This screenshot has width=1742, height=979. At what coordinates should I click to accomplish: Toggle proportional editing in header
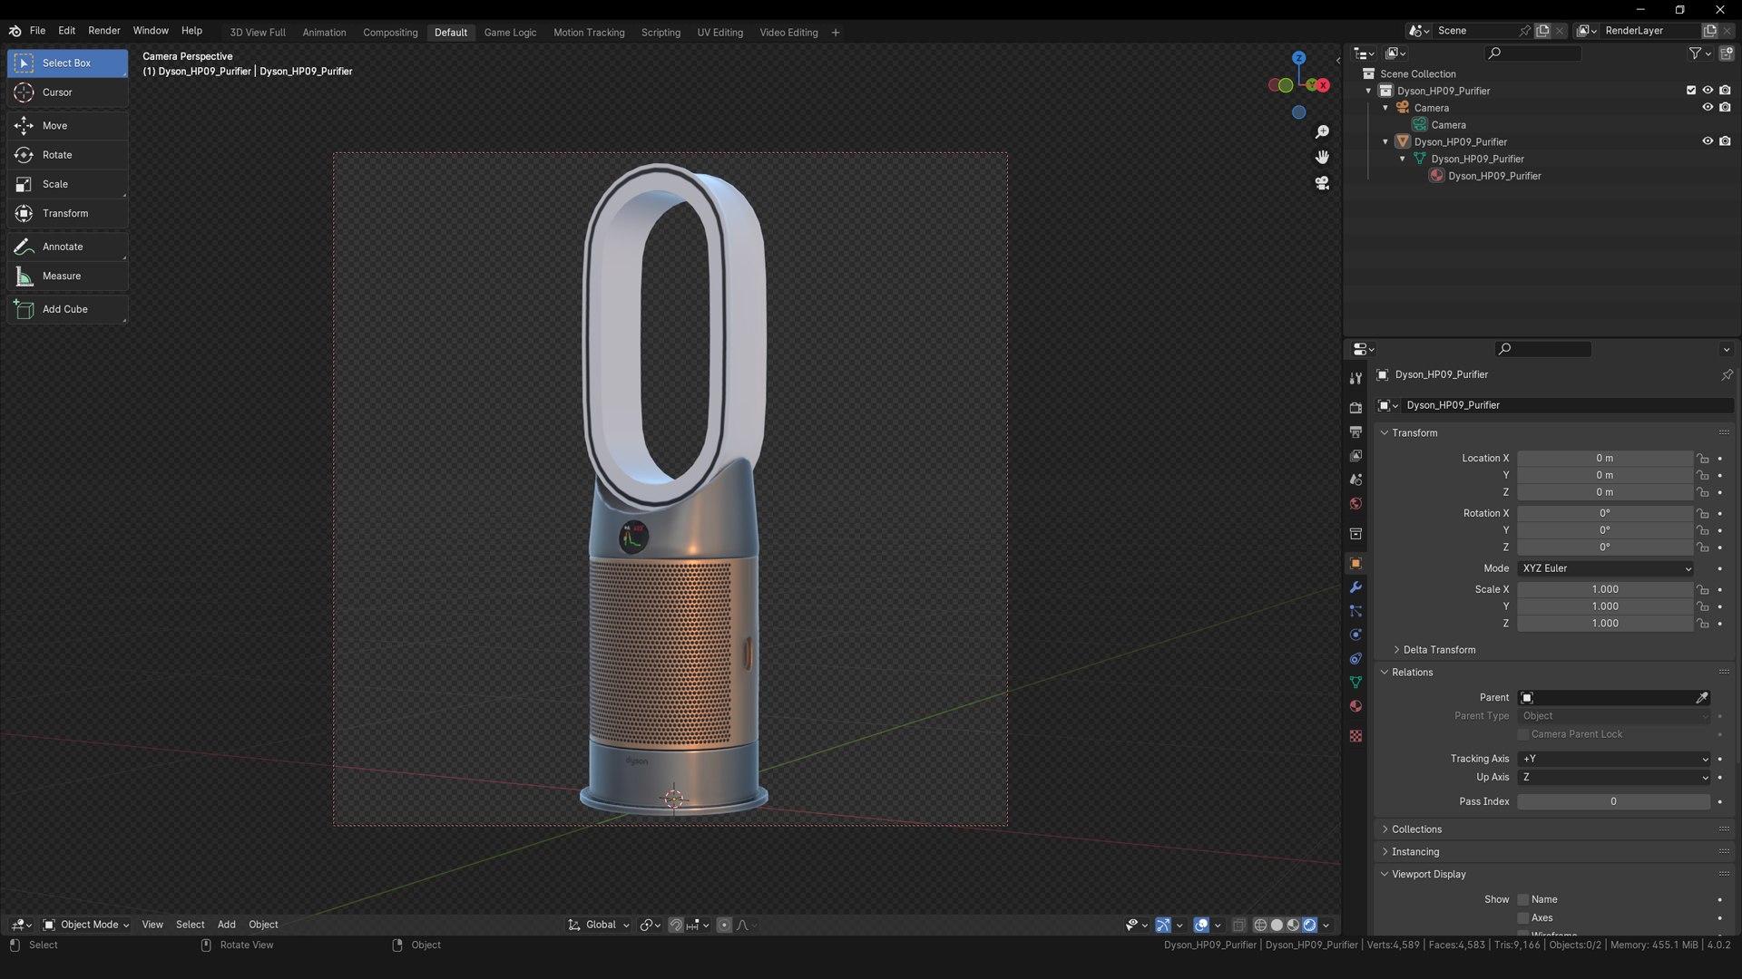(724, 925)
